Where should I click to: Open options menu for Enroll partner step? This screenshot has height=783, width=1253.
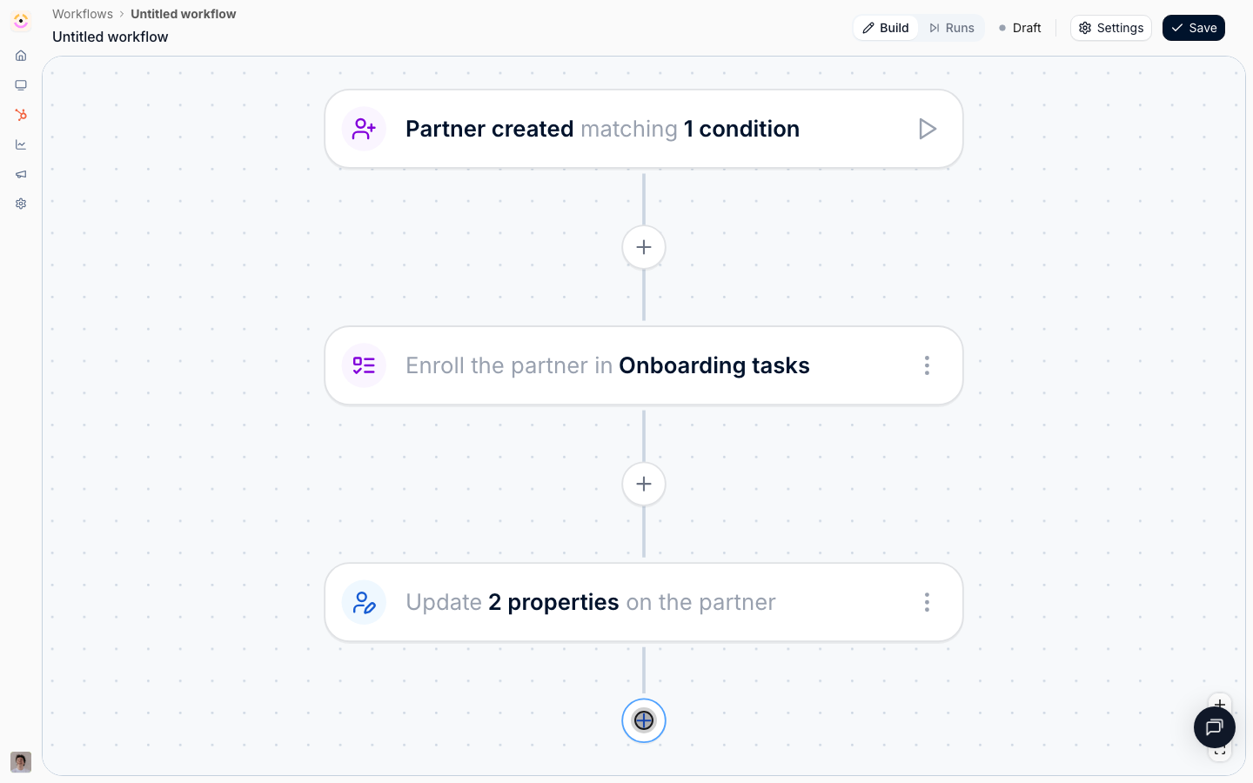pyautogui.click(x=927, y=365)
